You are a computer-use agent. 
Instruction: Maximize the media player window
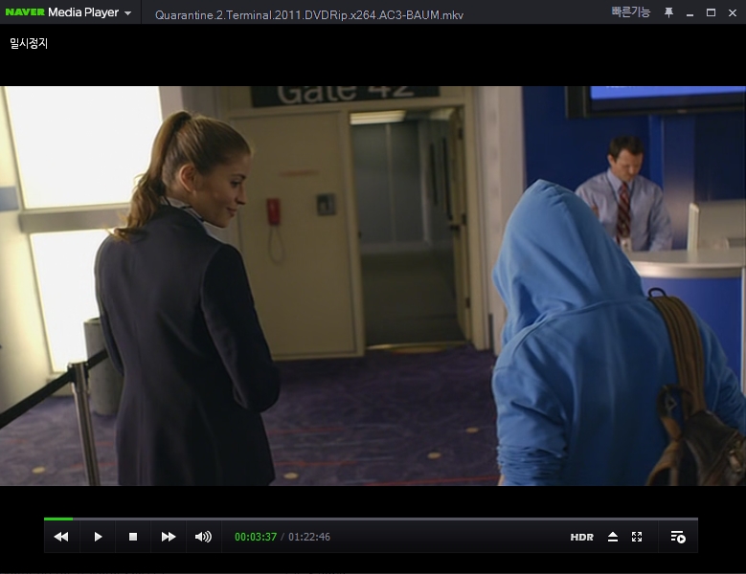(711, 12)
